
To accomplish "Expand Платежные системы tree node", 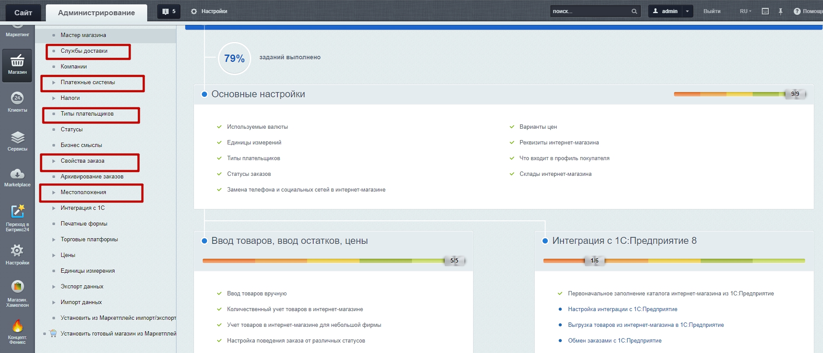I will click(x=54, y=82).
